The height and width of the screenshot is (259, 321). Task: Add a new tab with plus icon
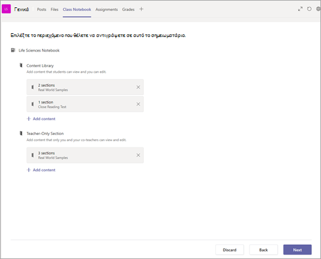[141, 9]
